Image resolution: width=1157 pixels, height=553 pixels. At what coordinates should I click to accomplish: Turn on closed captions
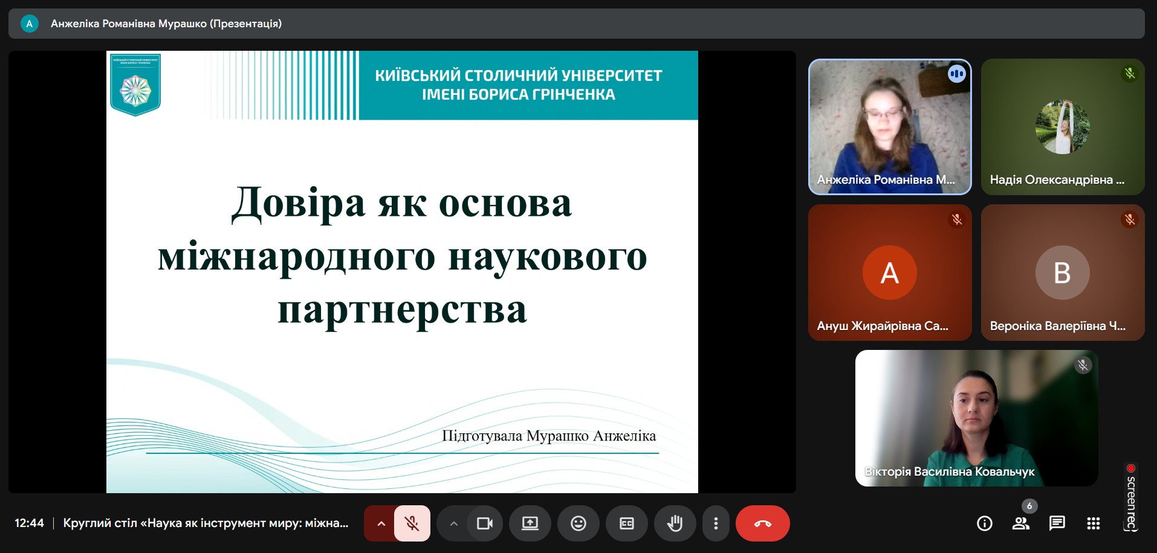pos(627,523)
